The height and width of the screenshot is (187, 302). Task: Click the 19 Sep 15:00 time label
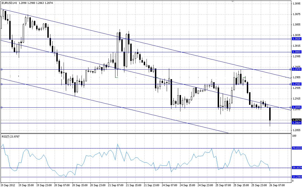coord(26,185)
